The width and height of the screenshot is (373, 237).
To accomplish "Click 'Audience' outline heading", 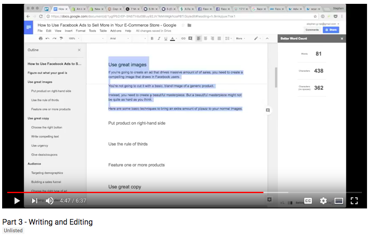I will pyautogui.click(x=34, y=164).
